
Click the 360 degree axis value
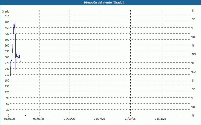[7, 45]
